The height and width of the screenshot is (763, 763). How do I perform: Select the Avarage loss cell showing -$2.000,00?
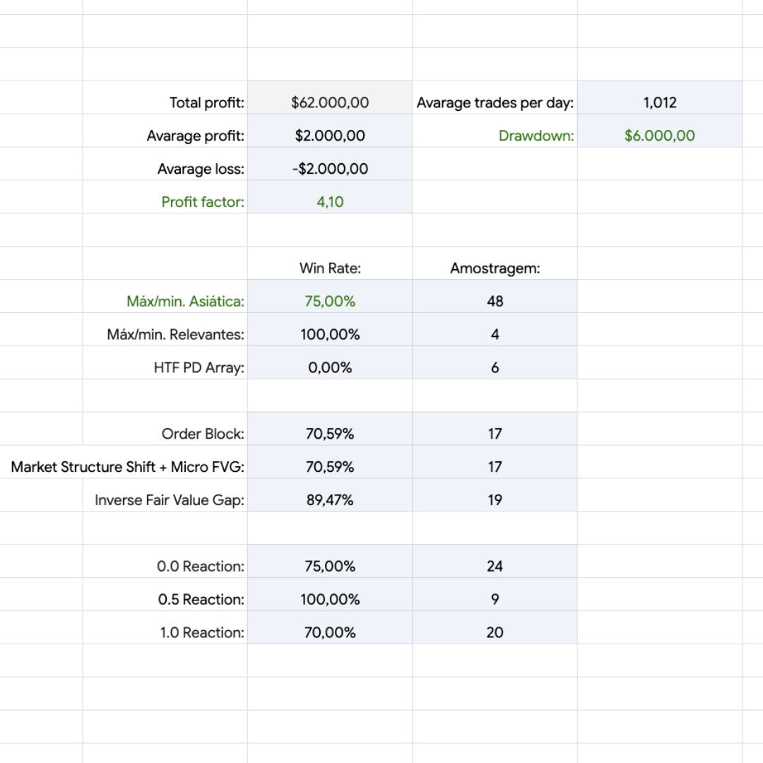tap(330, 169)
